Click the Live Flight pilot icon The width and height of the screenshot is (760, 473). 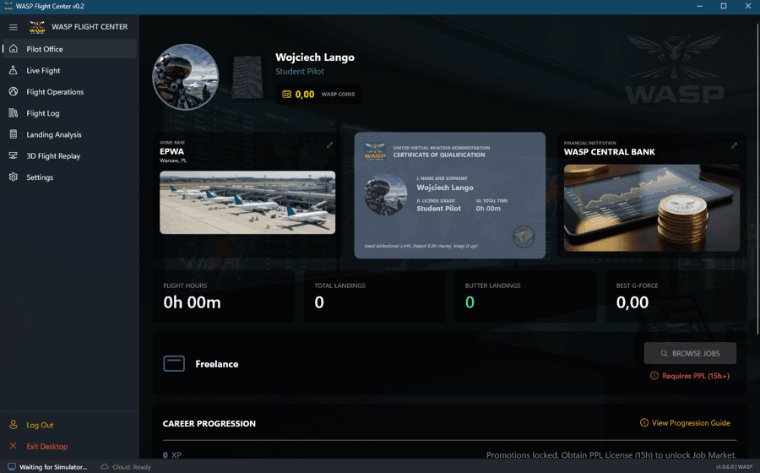(14, 70)
